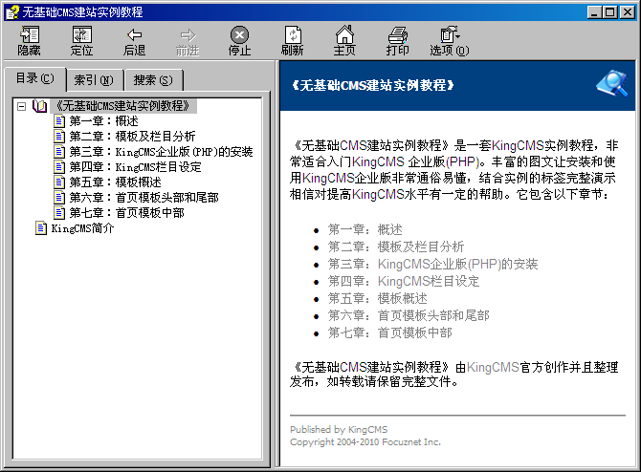The image size is (641, 472).
Task: Hide the navigation pane with 隐藏
Action: click(x=29, y=41)
